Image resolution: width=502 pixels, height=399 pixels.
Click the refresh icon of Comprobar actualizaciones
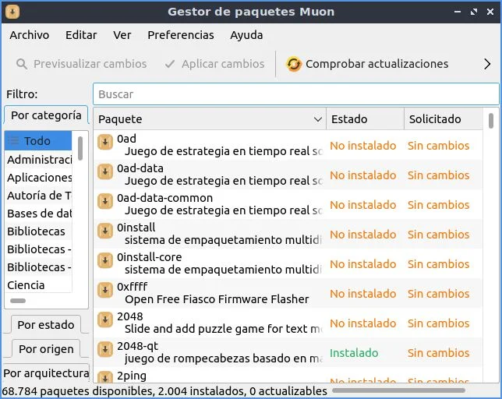[294, 64]
